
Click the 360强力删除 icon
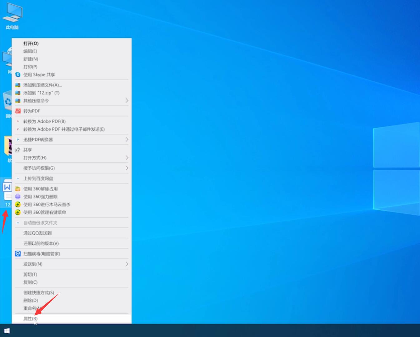click(x=18, y=197)
